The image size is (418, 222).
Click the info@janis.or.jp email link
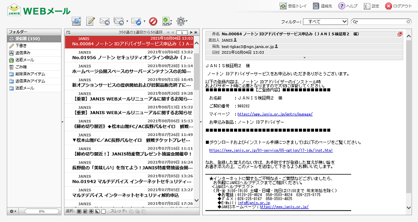pyautogui.click(x=254, y=203)
